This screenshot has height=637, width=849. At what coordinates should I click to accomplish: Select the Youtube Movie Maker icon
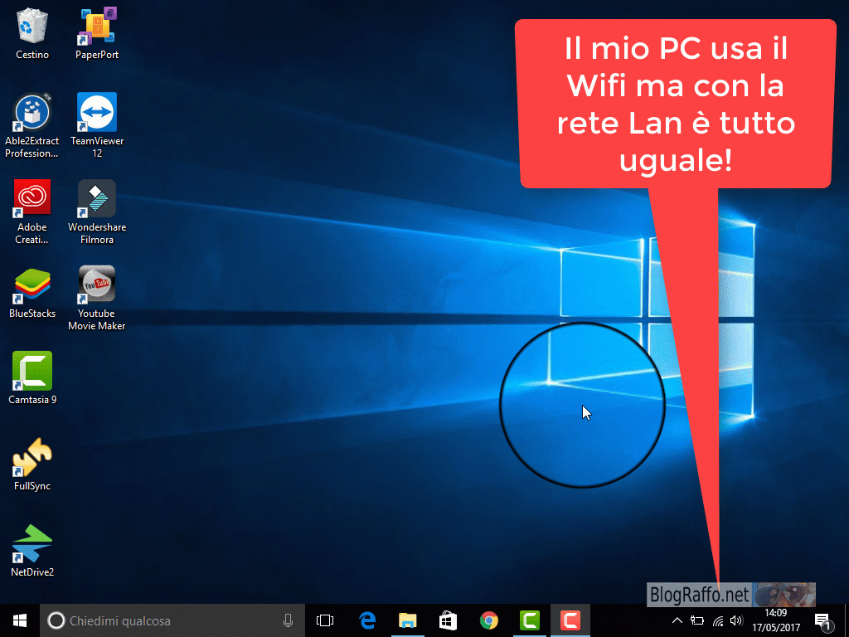tap(97, 298)
